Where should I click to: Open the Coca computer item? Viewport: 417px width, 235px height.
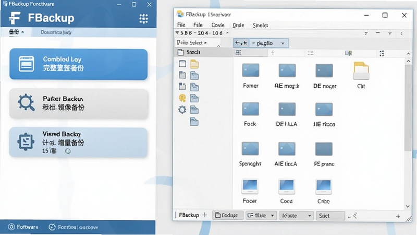pyautogui.click(x=286, y=191)
